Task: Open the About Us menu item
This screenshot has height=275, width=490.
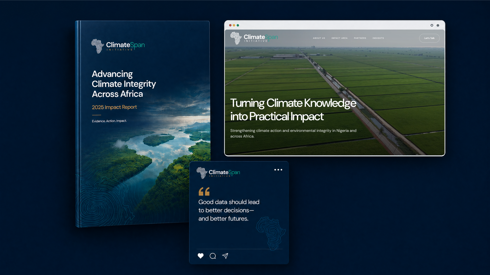Action: click(x=319, y=38)
